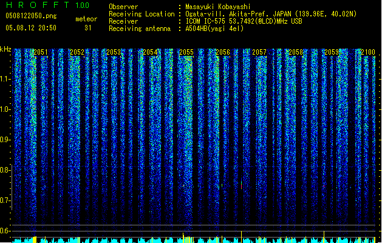Click the red-green meteor echo after 2056
The height and width of the screenshot is (243, 382).
[242, 183]
